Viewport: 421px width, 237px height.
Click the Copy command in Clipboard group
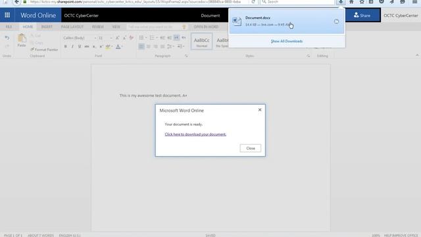(37, 43)
